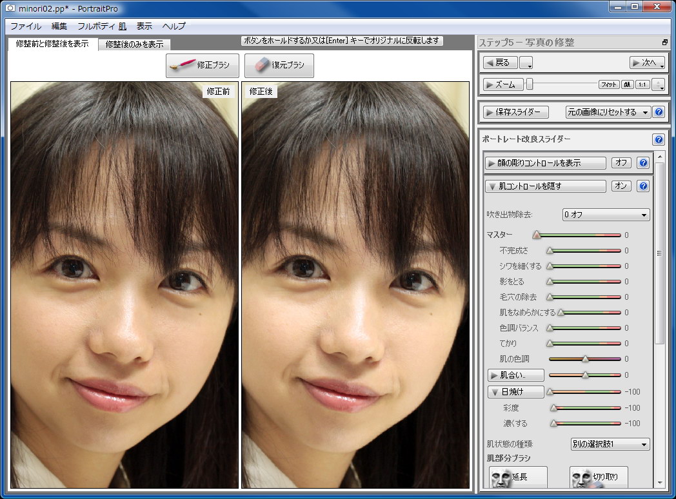676x499 pixels.
Task: Expand 顔の周りコントロールを表示 section
Action: click(x=545, y=163)
